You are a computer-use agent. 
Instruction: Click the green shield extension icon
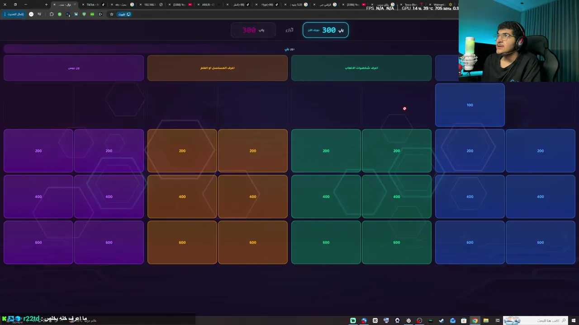coord(84,14)
